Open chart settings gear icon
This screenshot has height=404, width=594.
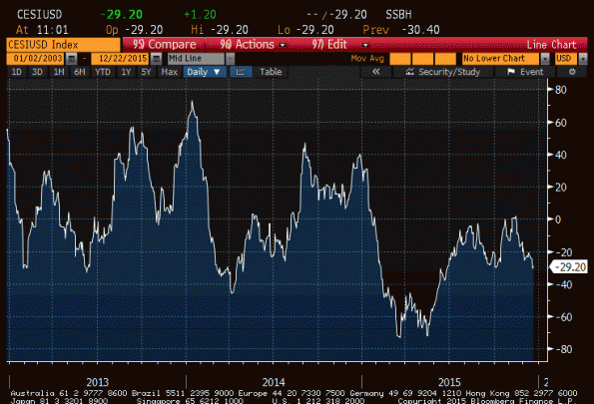click(572, 72)
